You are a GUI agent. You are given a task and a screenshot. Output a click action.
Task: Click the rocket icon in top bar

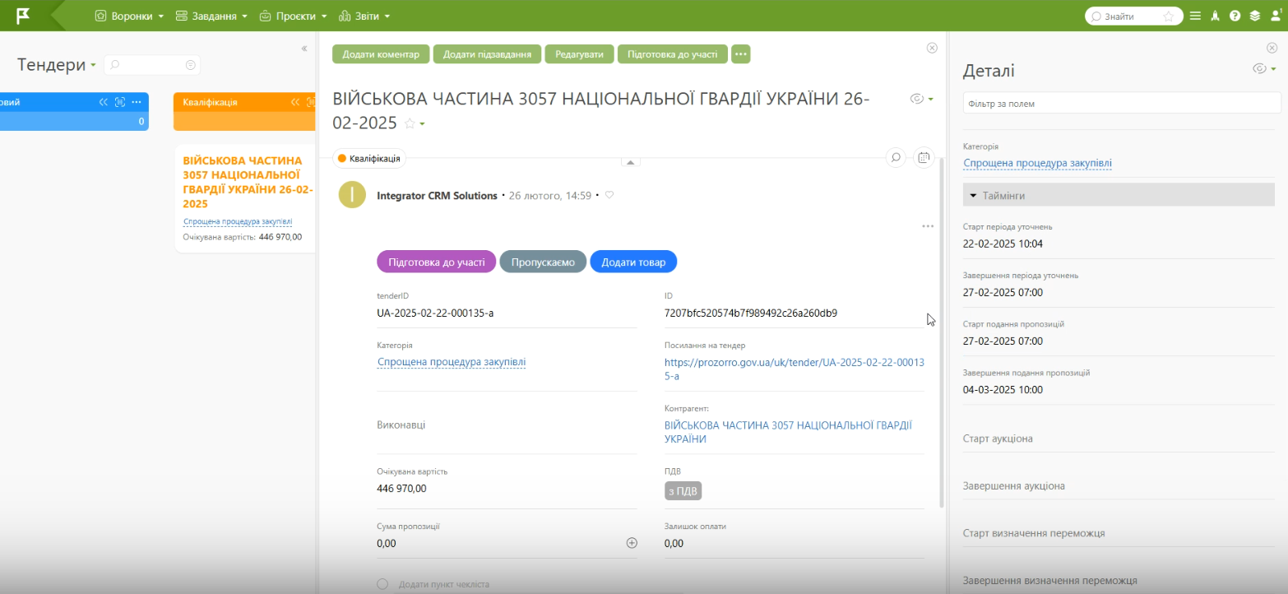pos(1215,16)
